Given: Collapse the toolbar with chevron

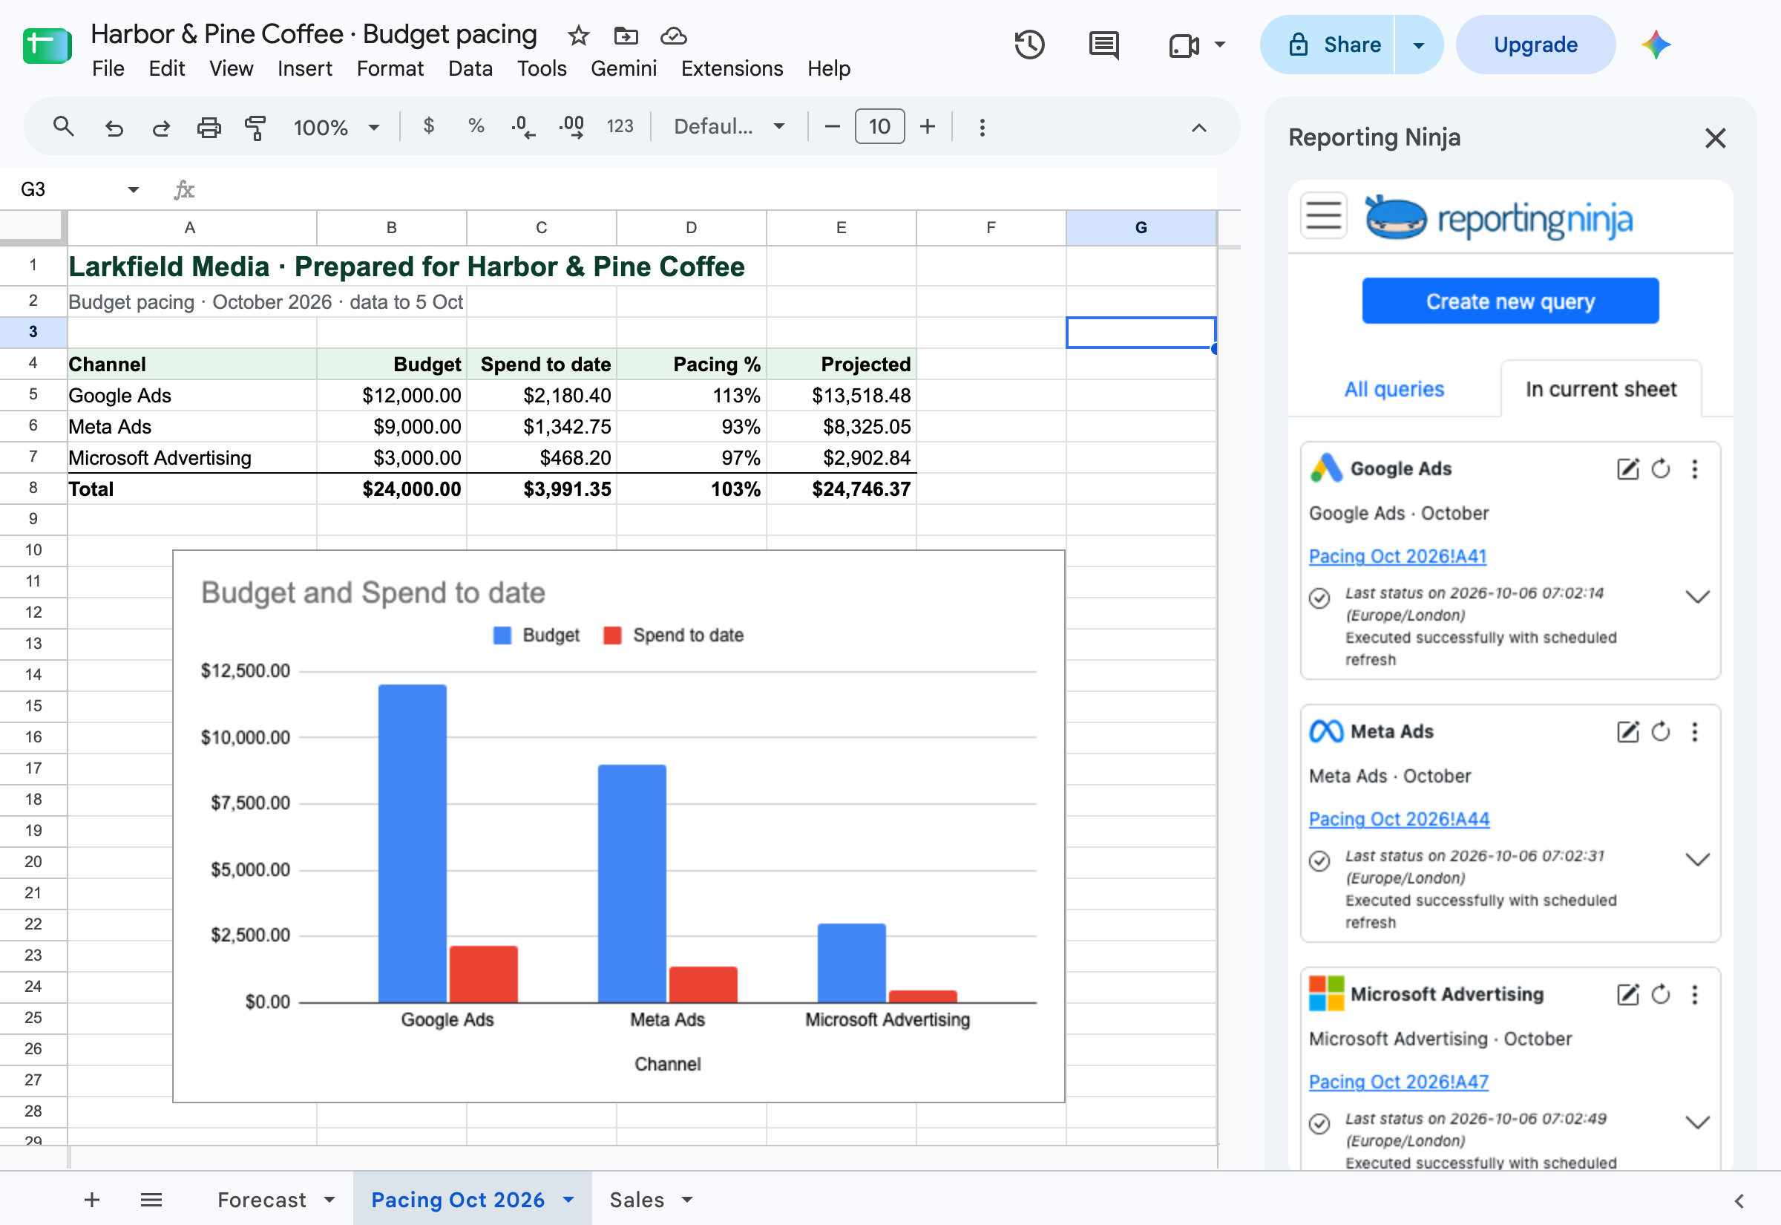Looking at the screenshot, I should click(1199, 128).
